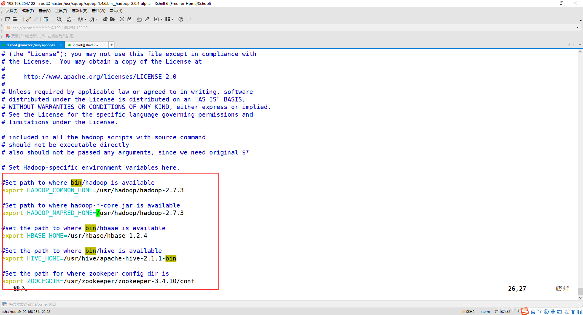Click the Find magnifier icon
This screenshot has height=315, width=583.
pyautogui.click(x=59, y=19)
